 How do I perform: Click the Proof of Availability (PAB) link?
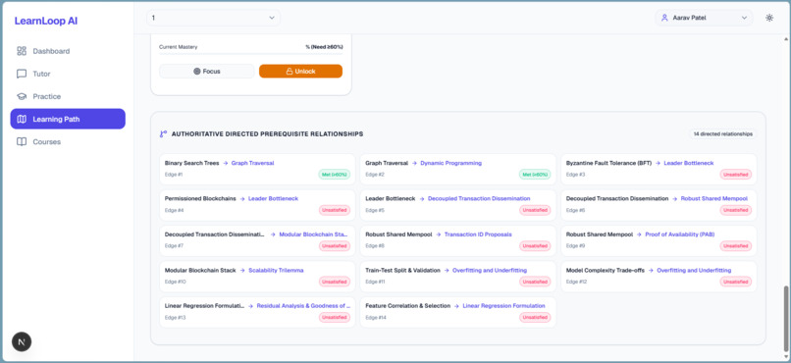(x=679, y=234)
